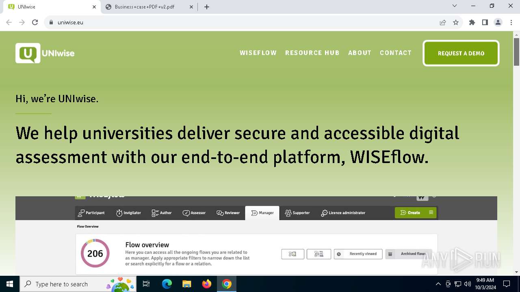Open network status tray icon
Viewport: 520px width, 292px height.
[x=458, y=284]
